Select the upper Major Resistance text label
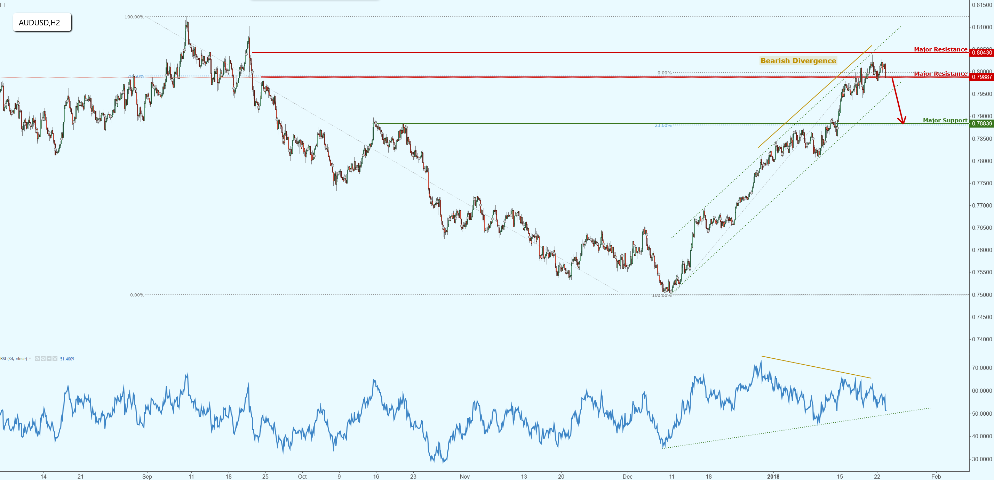The height and width of the screenshot is (480, 994). click(x=940, y=49)
